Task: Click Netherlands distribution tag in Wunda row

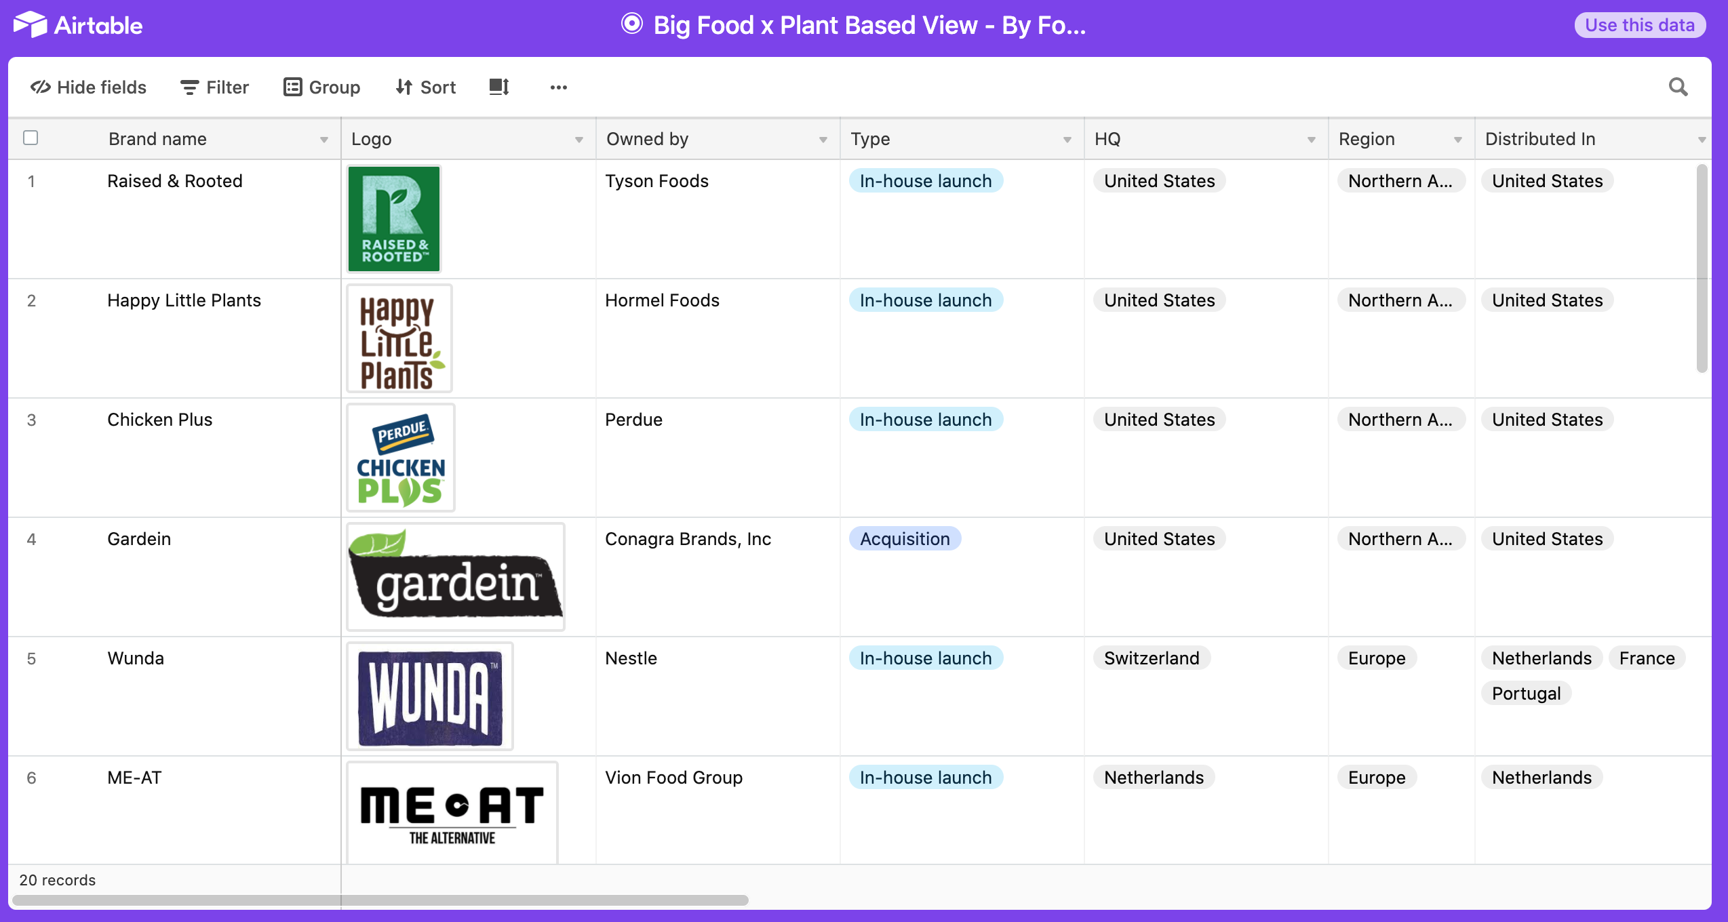Action: pyautogui.click(x=1542, y=658)
